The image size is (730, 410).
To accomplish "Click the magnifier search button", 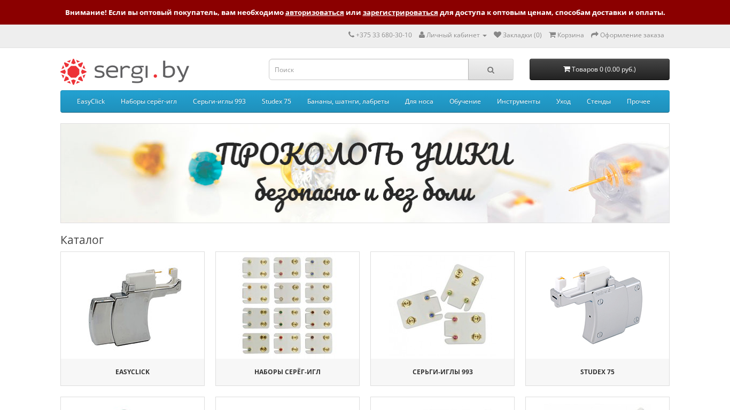I will 491,69.
